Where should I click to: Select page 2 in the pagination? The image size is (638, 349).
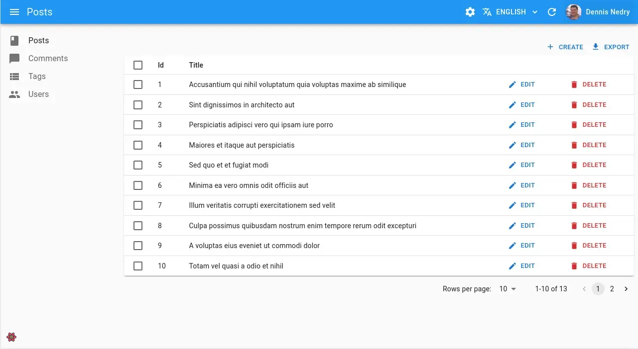(612, 288)
